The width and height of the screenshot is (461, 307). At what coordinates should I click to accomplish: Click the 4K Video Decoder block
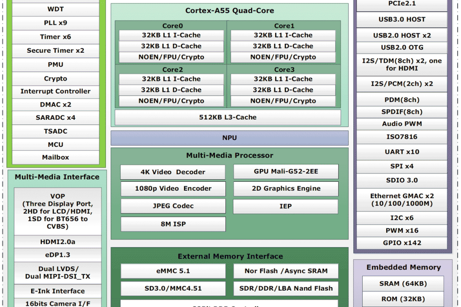[173, 172]
